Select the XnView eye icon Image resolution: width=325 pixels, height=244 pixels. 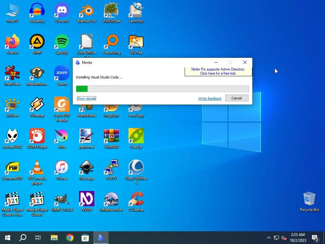point(12,107)
